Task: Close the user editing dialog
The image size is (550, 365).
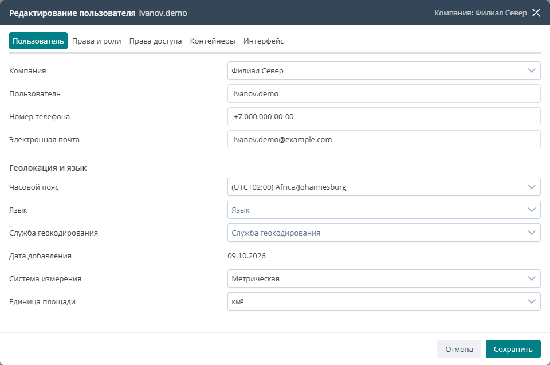Action: pyautogui.click(x=536, y=13)
